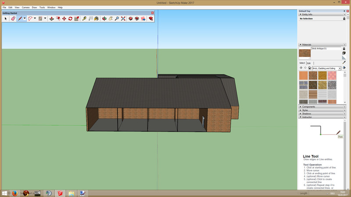Click the sample paint eyedropper

pos(344,62)
